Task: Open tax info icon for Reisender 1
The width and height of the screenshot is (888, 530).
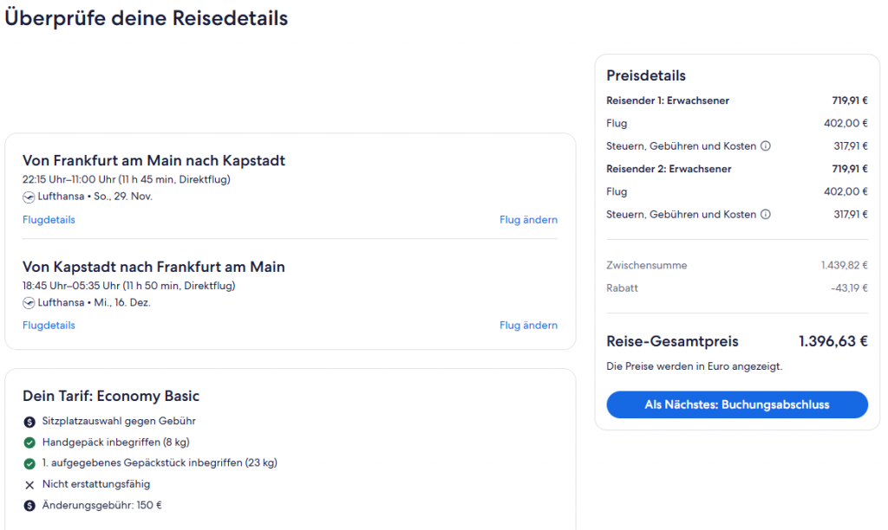Action: (x=766, y=146)
